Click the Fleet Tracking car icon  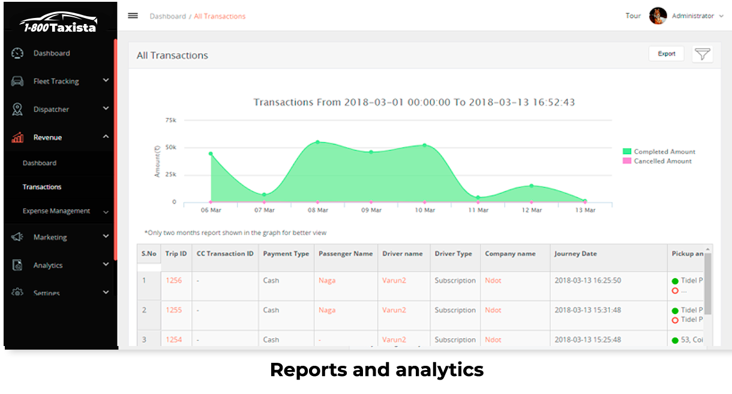coord(17,82)
